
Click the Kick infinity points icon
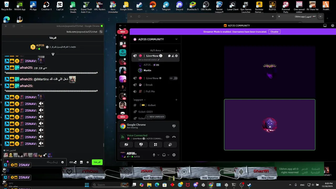71,162
